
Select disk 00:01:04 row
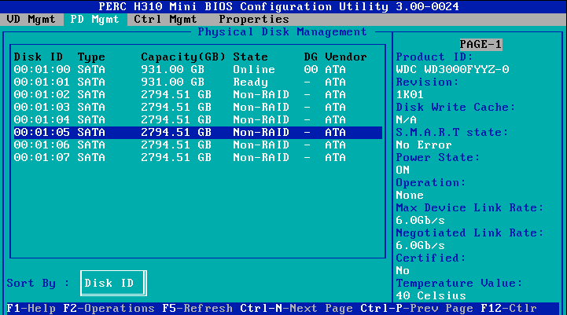pyautogui.click(x=197, y=120)
